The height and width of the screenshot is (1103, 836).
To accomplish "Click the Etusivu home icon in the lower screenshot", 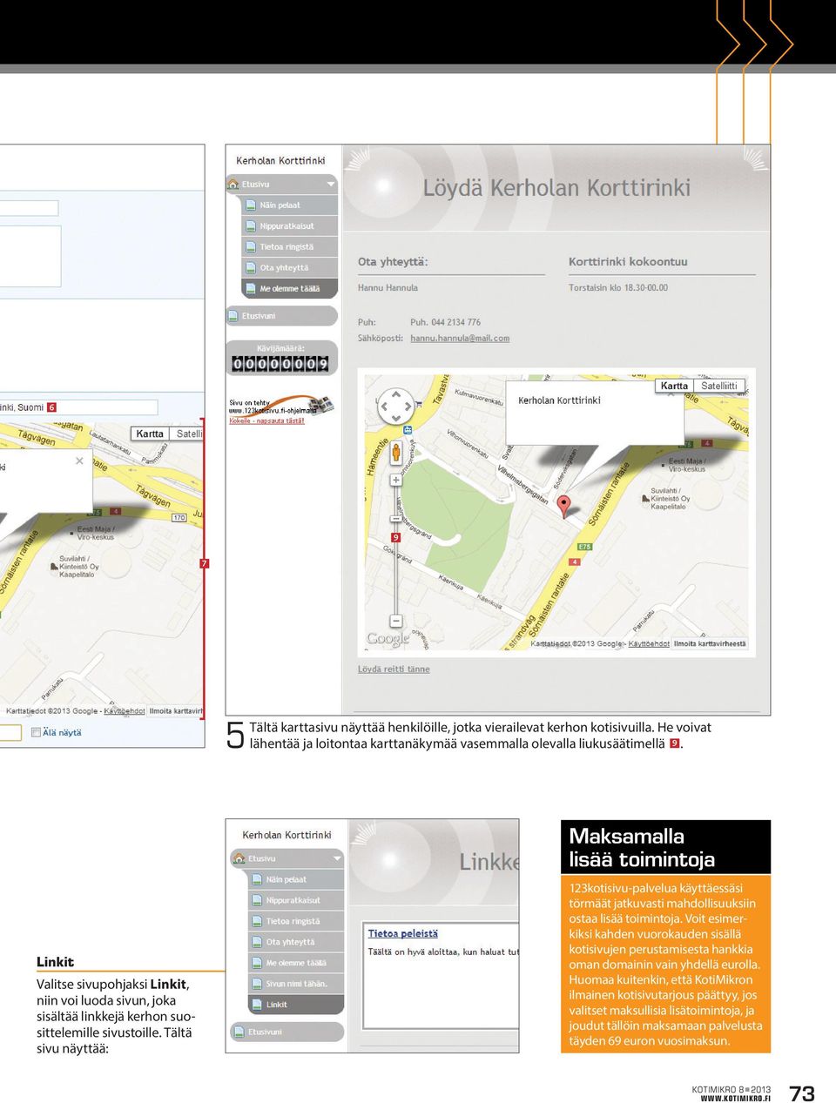I will coord(239,858).
